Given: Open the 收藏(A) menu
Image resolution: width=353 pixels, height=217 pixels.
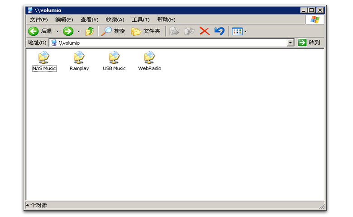Looking at the screenshot, I should click(x=115, y=19).
